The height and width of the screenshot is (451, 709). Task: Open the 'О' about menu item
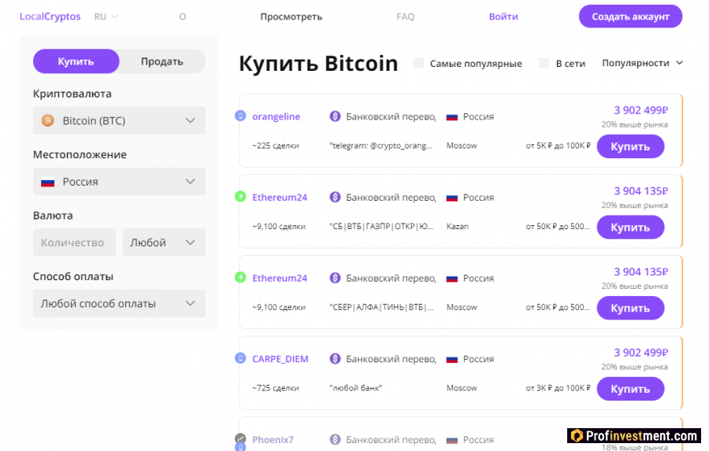coord(182,17)
